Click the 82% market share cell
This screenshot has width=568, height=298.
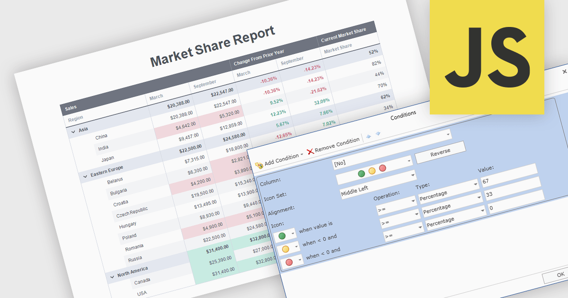pos(377,63)
